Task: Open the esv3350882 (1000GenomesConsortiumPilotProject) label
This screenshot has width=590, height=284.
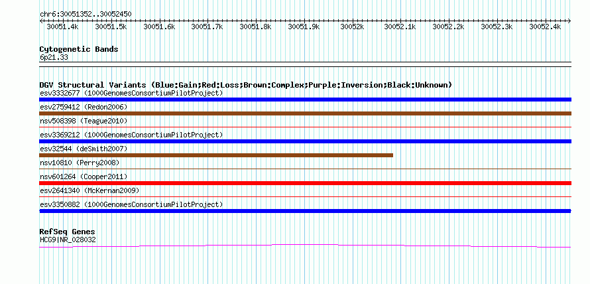Action: point(131,204)
